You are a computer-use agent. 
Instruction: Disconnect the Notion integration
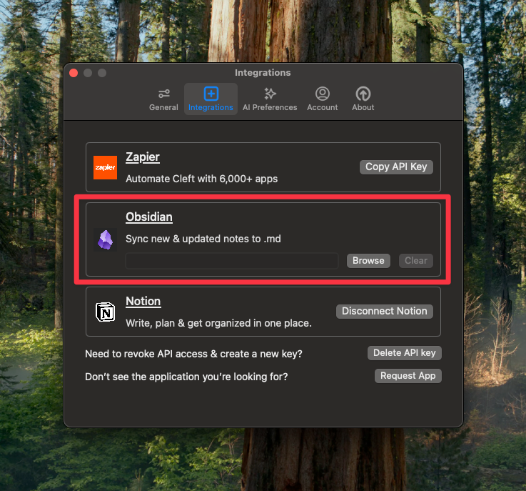coord(385,312)
